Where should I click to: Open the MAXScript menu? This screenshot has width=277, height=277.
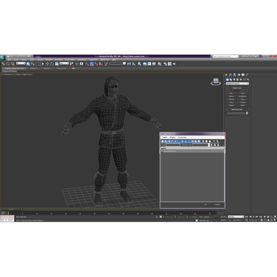pos(105,60)
